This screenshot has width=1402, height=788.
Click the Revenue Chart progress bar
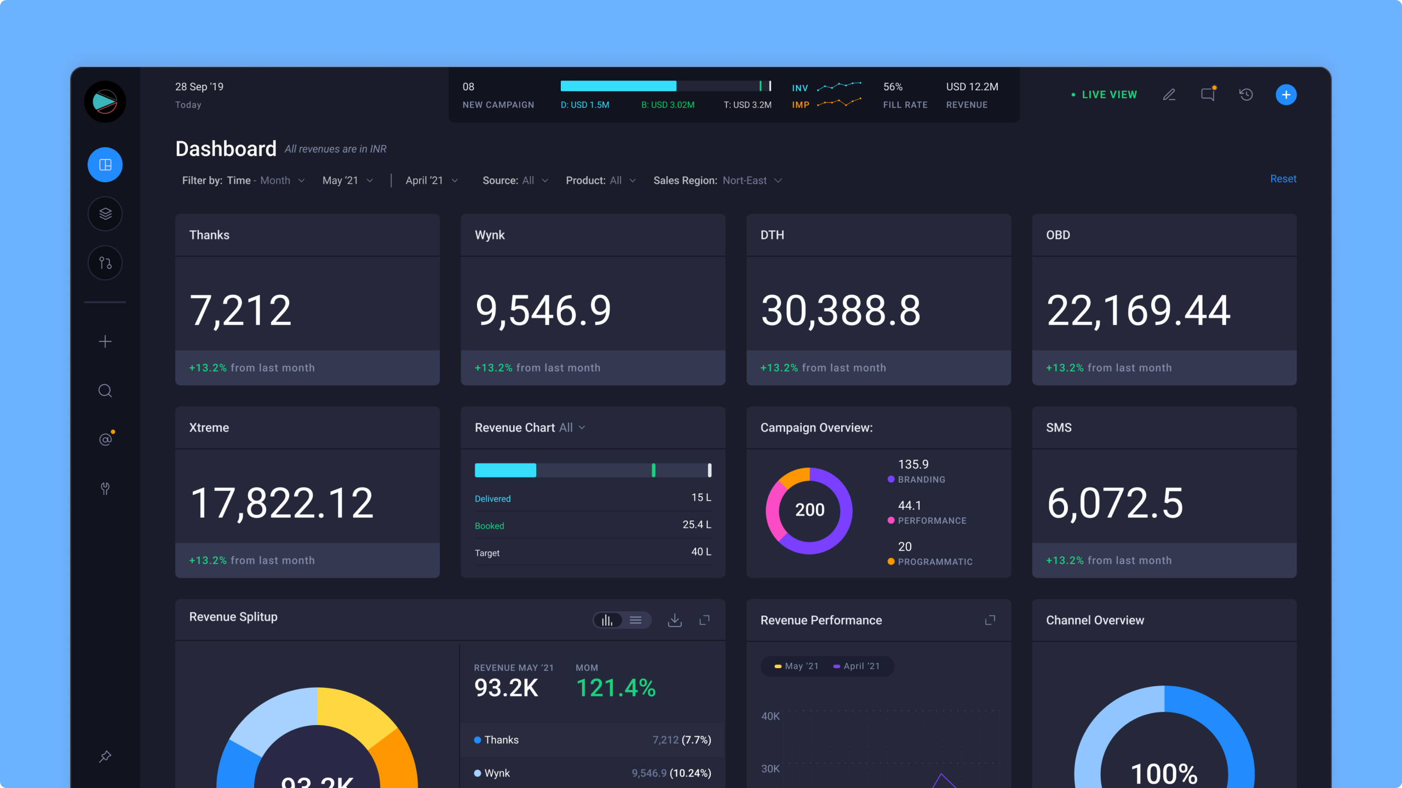tap(593, 470)
